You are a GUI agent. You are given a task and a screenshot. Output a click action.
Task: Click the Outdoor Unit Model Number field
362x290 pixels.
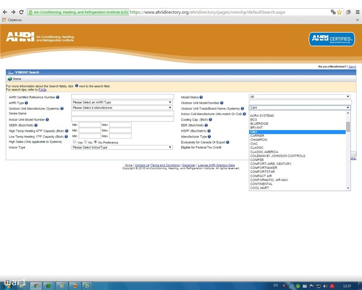click(300, 102)
